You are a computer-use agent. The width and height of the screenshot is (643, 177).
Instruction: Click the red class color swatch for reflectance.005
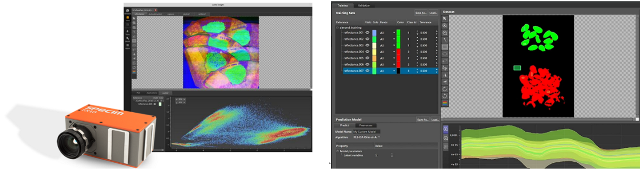(x=399, y=58)
